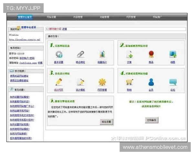Open the 相册 photo album icon
Viewport: 194px width, 155px height.
(x=173, y=54)
